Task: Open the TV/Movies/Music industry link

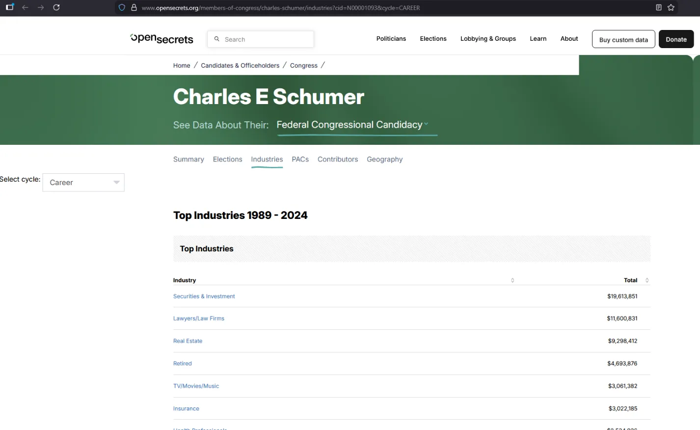Action: coord(196,386)
